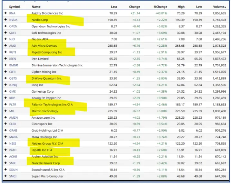The image size is (231, 184).
Task: Click the plus icon for MU
Action: point(5,111)
